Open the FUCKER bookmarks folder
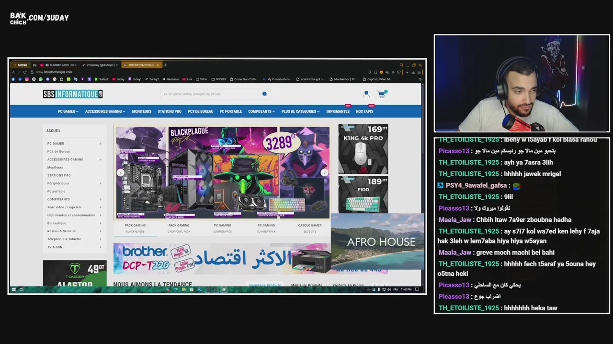This screenshot has height=344, width=613. coord(219,79)
